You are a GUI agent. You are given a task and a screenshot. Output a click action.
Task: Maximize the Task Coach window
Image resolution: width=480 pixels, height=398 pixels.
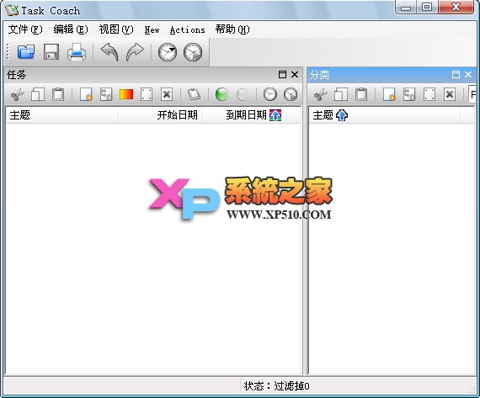coord(427,8)
